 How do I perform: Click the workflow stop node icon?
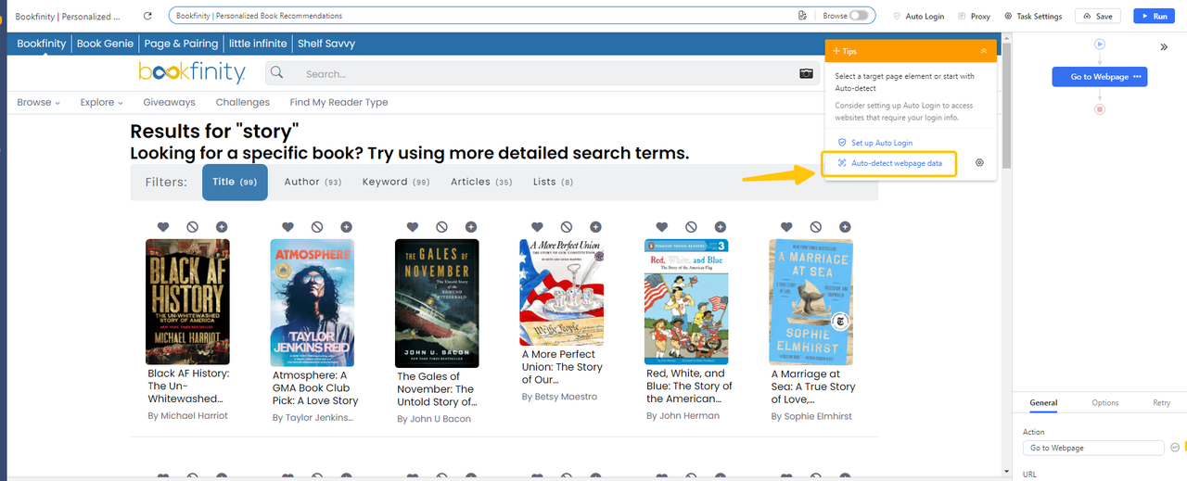click(x=1099, y=109)
